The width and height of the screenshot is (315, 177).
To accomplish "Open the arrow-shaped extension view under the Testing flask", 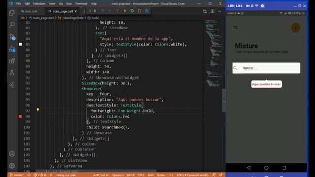I will coord(12,85).
